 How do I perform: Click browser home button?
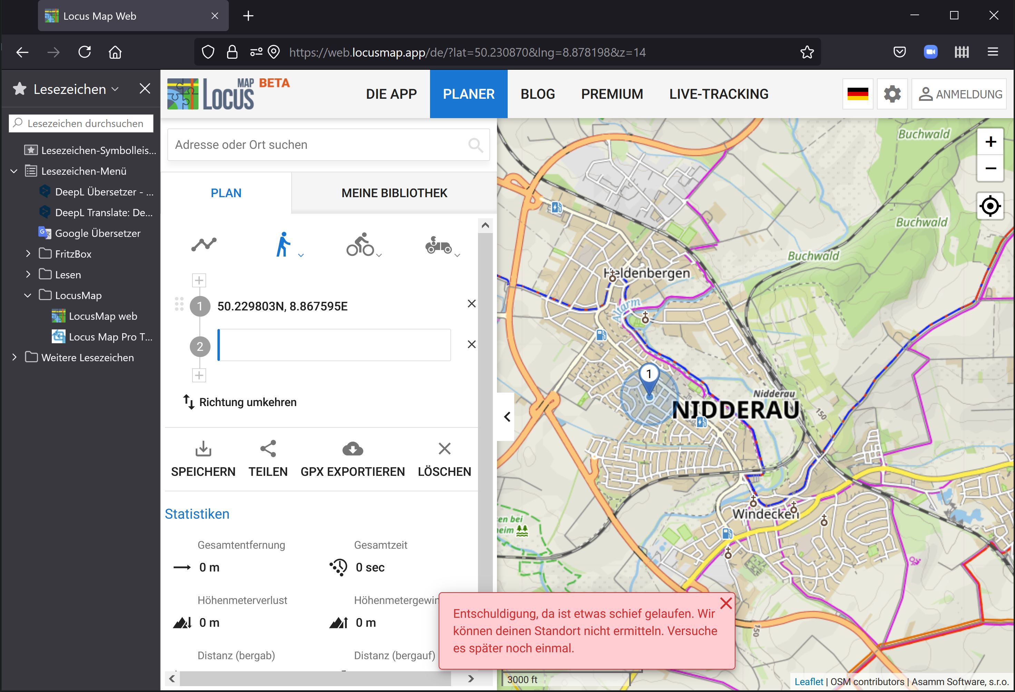point(115,52)
